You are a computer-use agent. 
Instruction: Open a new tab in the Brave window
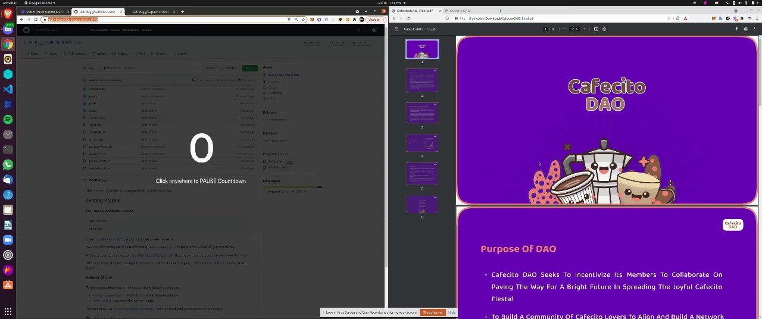click(x=500, y=11)
